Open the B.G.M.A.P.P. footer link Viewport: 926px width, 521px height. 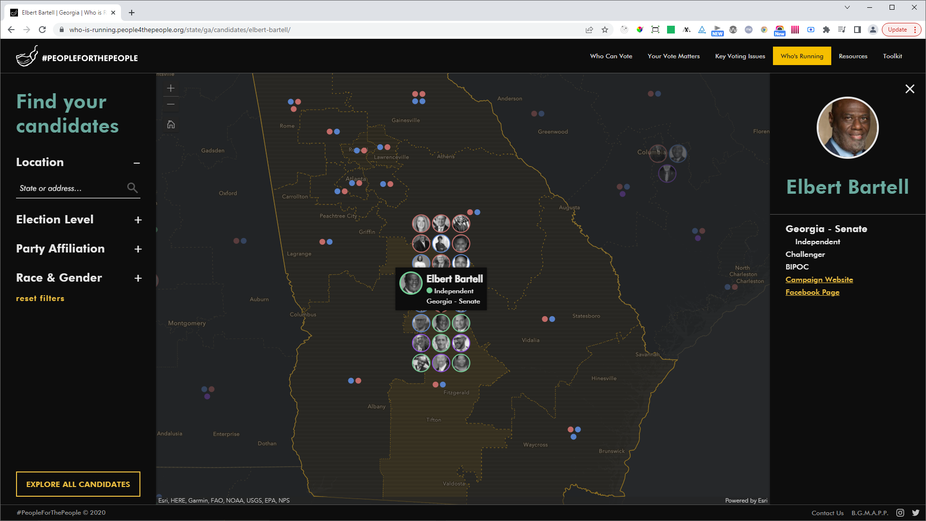870,513
